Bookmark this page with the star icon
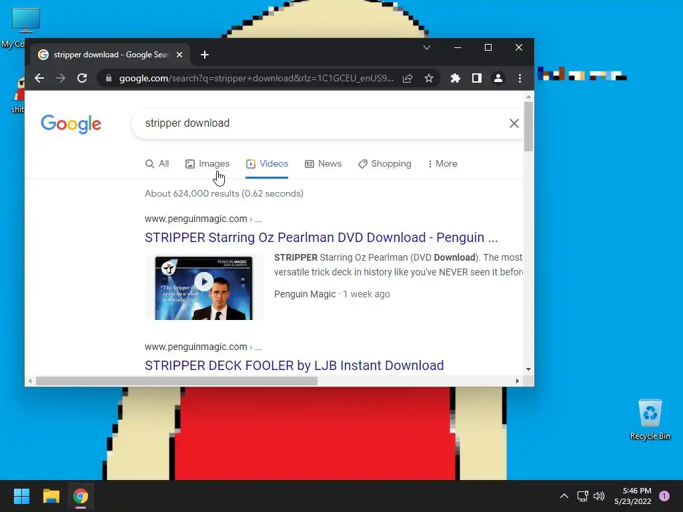 429,79
